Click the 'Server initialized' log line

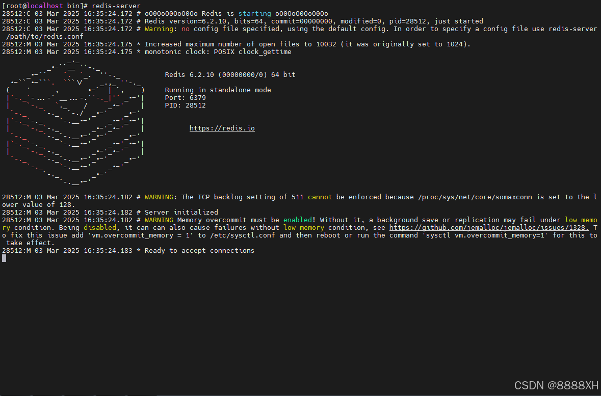pyautogui.click(x=110, y=212)
